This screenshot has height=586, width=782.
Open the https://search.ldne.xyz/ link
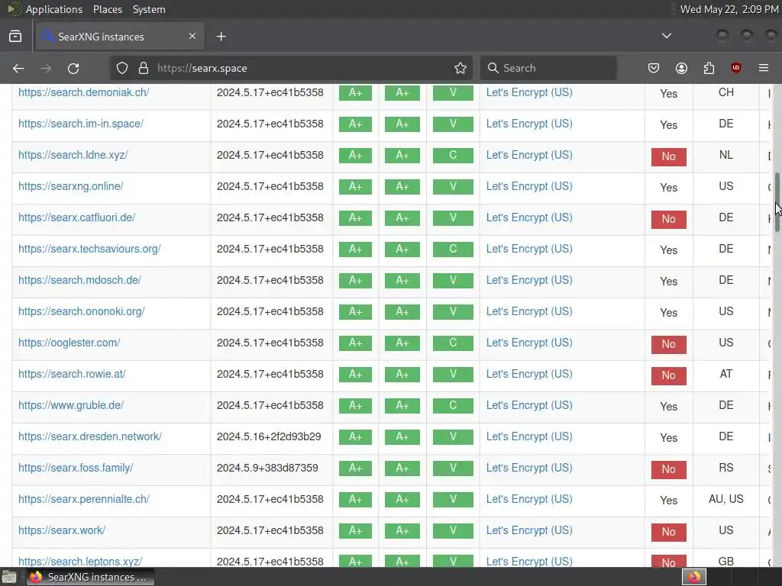point(73,155)
